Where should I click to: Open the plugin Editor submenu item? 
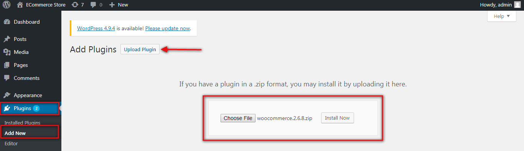11,143
